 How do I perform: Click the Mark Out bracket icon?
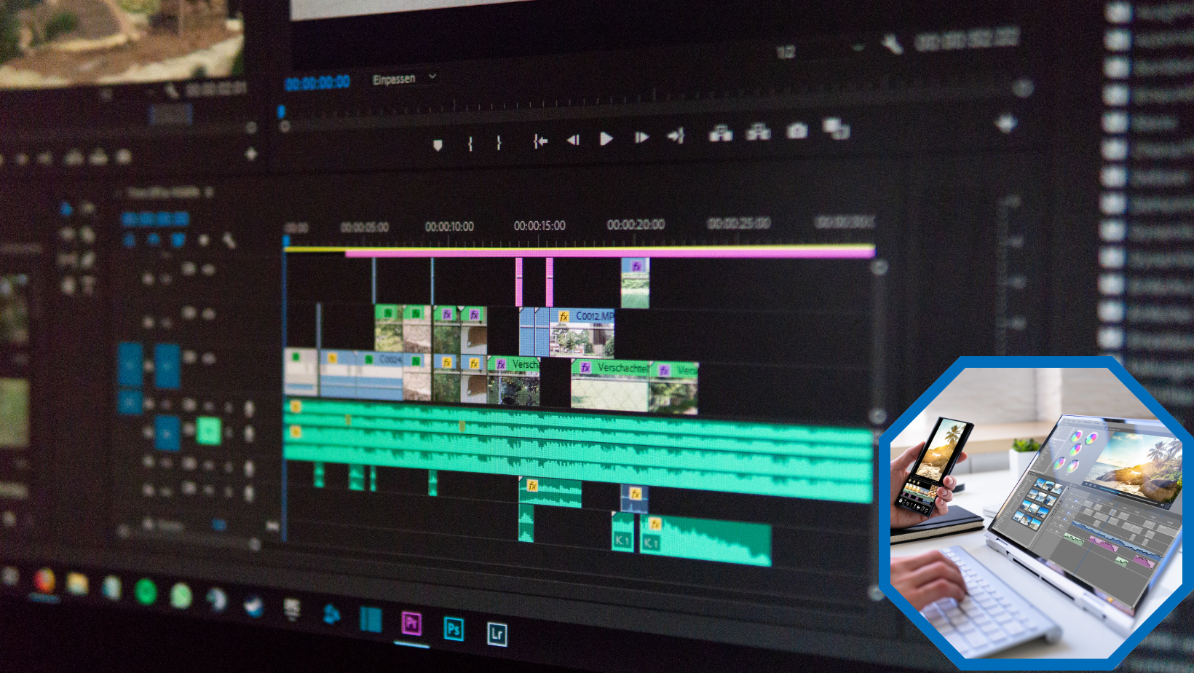pos(499,143)
